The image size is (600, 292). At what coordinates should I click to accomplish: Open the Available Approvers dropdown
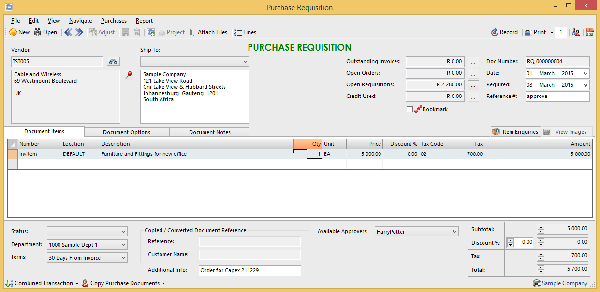click(x=454, y=232)
